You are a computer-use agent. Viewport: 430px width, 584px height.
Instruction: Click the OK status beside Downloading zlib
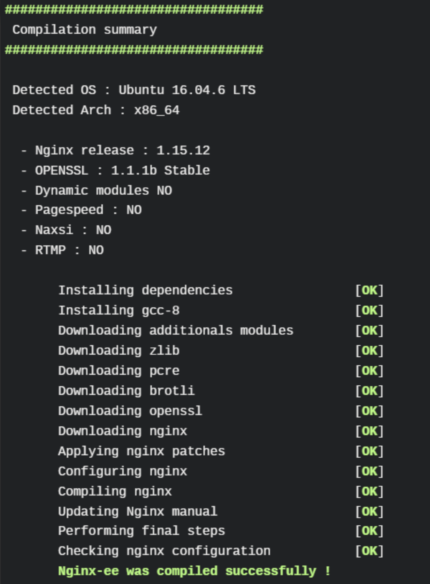click(x=369, y=351)
